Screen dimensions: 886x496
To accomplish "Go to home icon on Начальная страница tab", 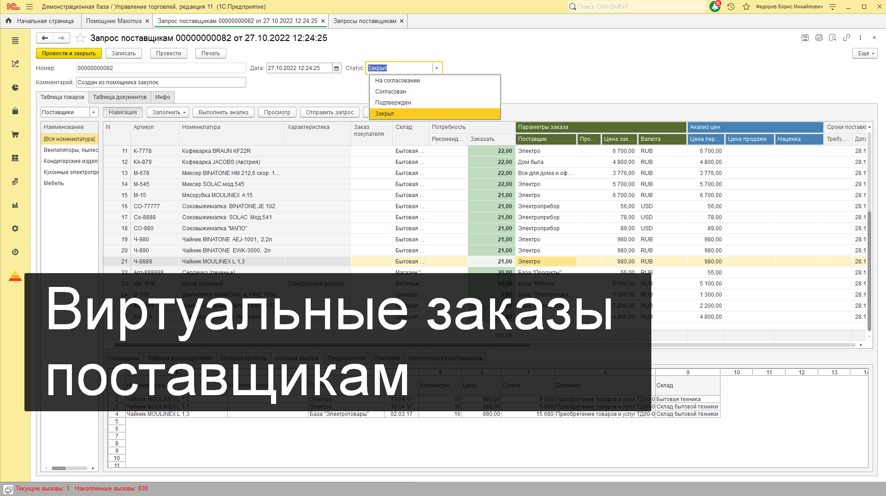I will click(x=8, y=21).
